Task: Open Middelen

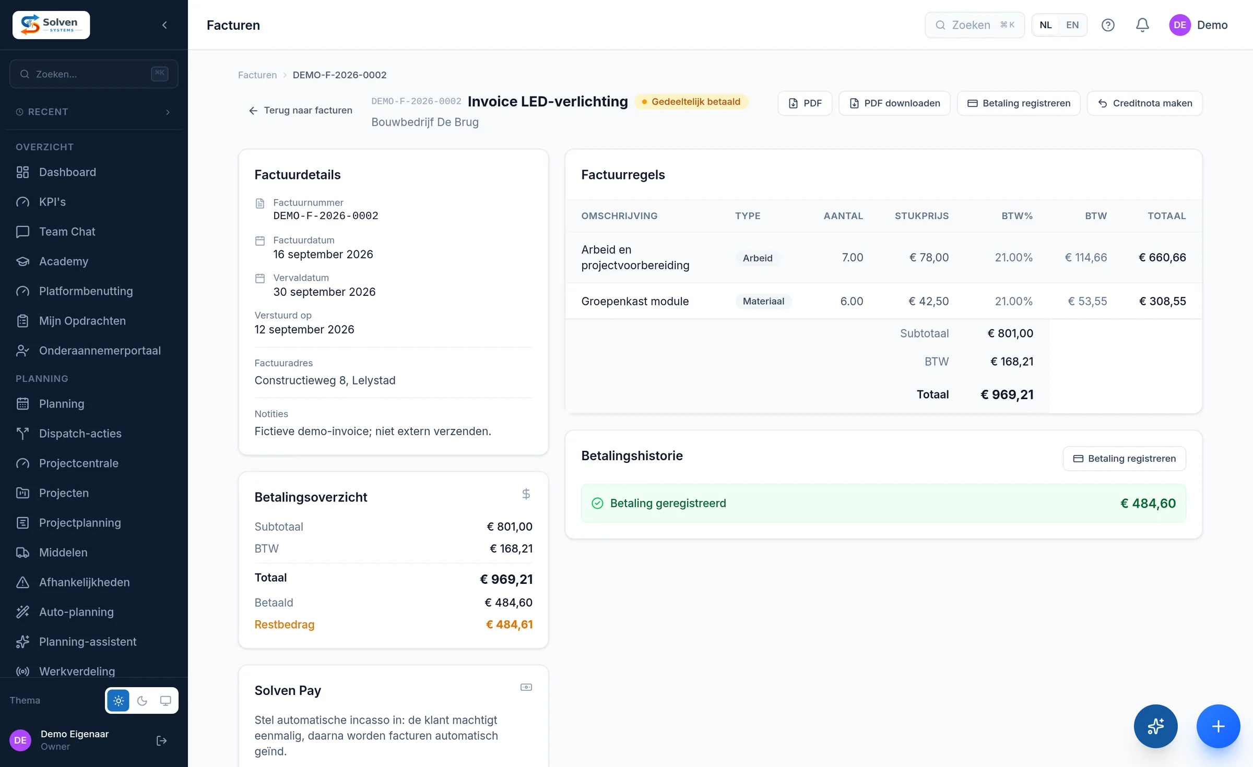Action: pos(94,553)
